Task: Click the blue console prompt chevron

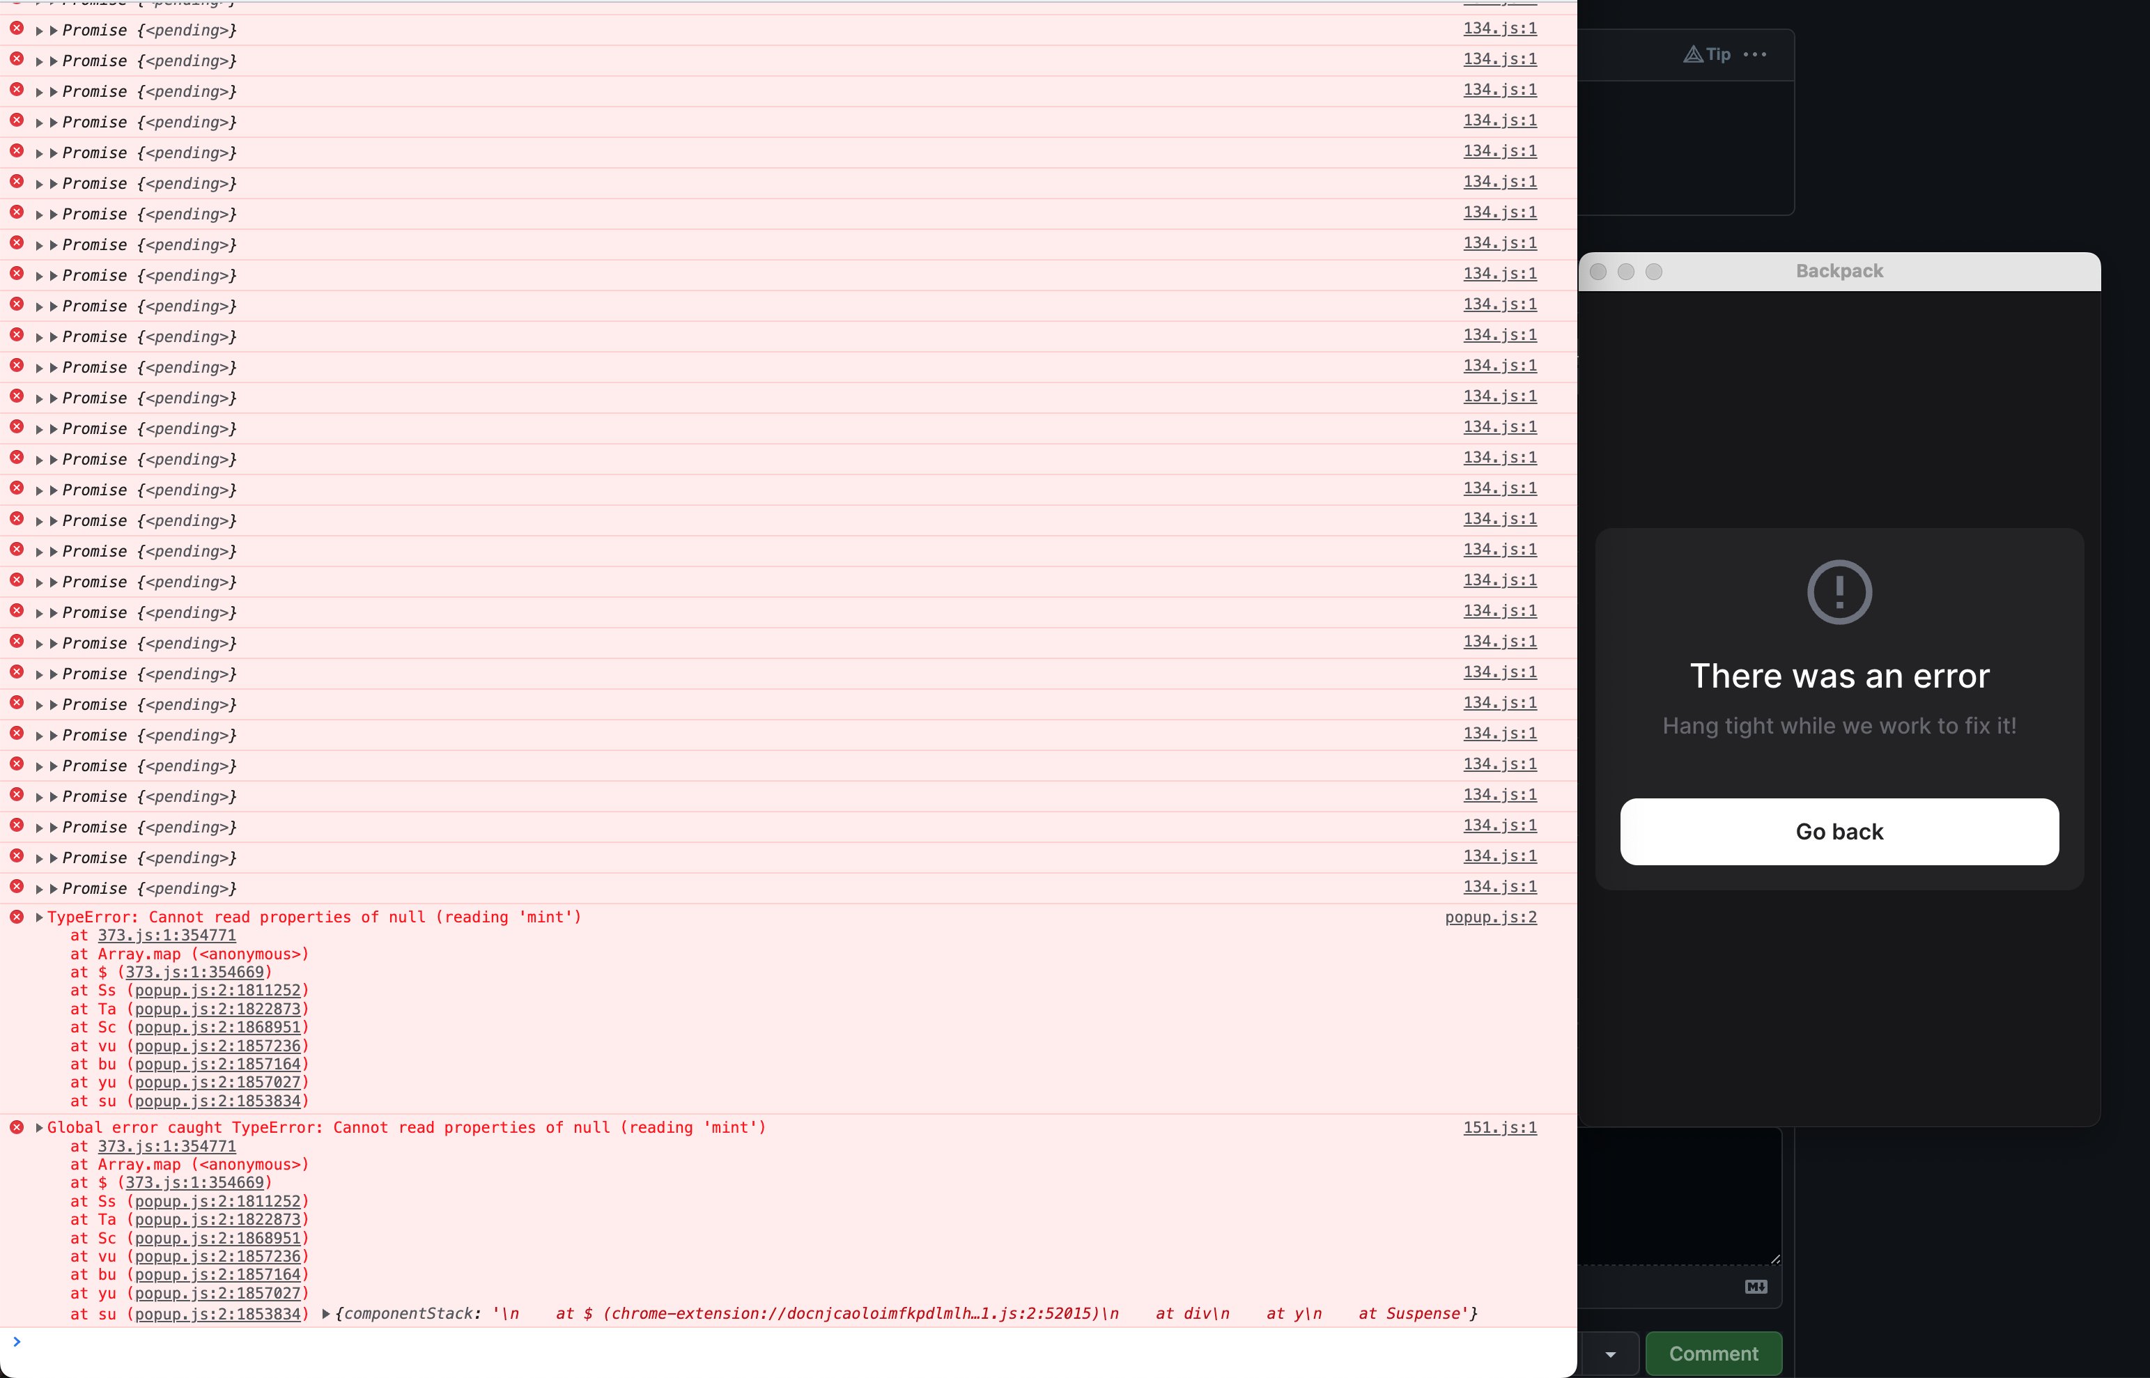Action: point(15,1341)
